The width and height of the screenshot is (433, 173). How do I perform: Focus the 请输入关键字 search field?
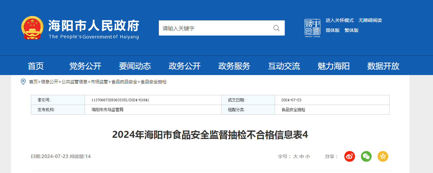pyautogui.click(x=214, y=28)
